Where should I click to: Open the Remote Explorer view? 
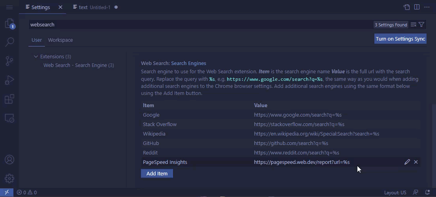pyautogui.click(x=9, y=118)
